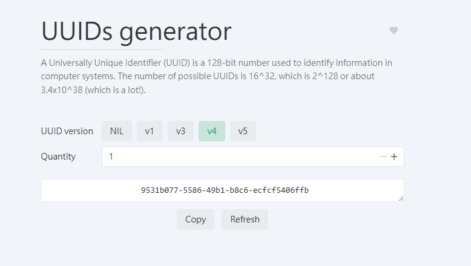Image resolution: width=471 pixels, height=266 pixels.
Task: Pick UUID version v5
Action: 243,131
